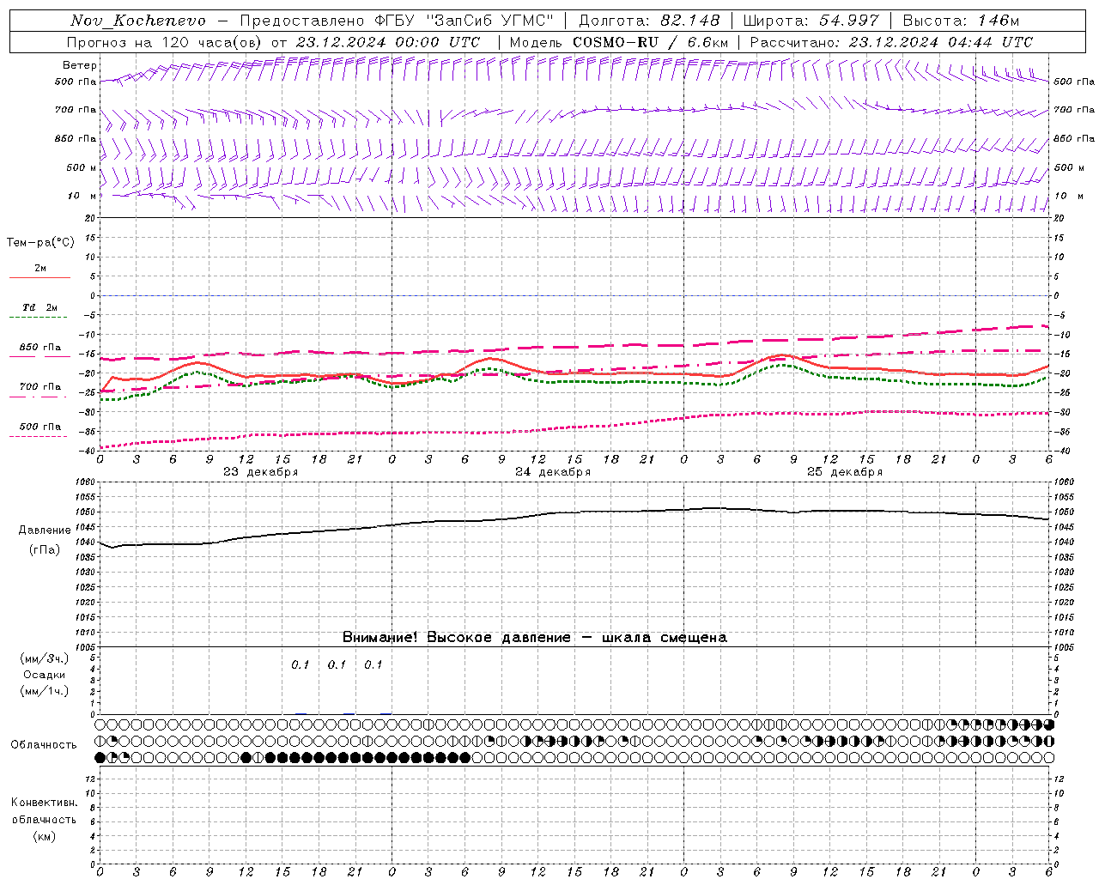Click the Модель COSMO-RU / 6.6км label
1099x879 pixels.
pyautogui.click(x=619, y=42)
